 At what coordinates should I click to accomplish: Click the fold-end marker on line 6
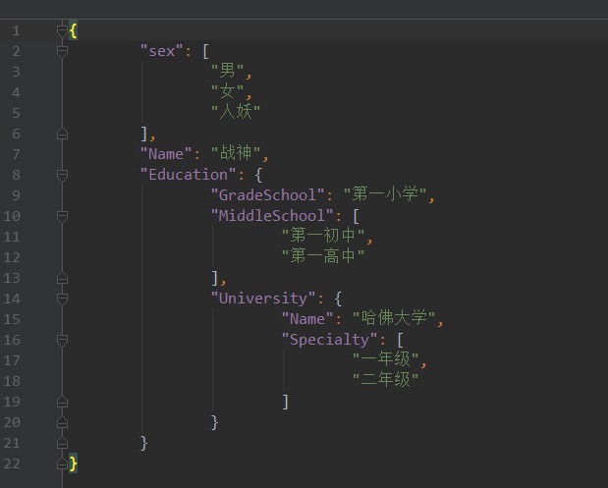(x=63, y=134)
